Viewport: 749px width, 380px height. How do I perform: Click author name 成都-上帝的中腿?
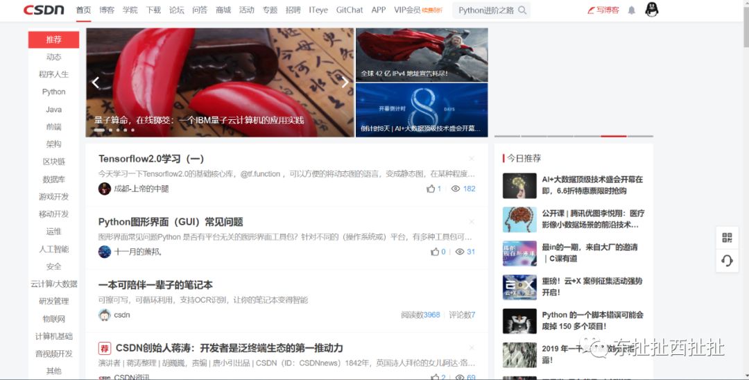[141, 189]
